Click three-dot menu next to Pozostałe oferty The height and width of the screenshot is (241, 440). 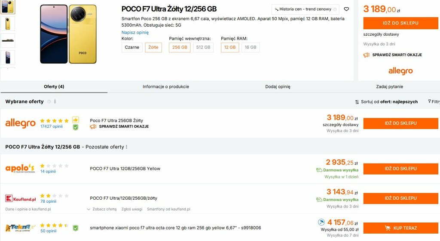(126, 147)
